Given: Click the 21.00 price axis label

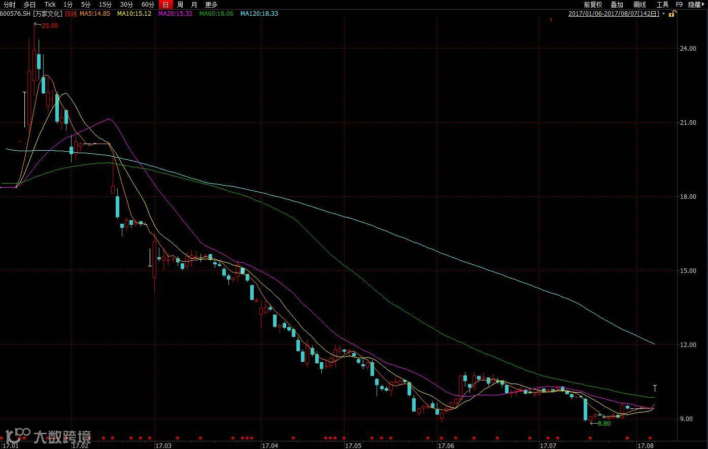Looking at the screenshot, I should tap(688, 123).
